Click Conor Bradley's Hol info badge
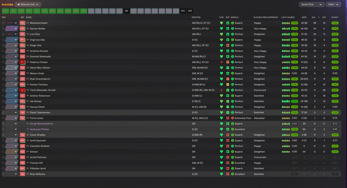 coord(22,135)
